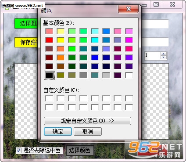The image size is (186, 162).
Task: Select the pure red swatch in second row
Action: (49, 40)
